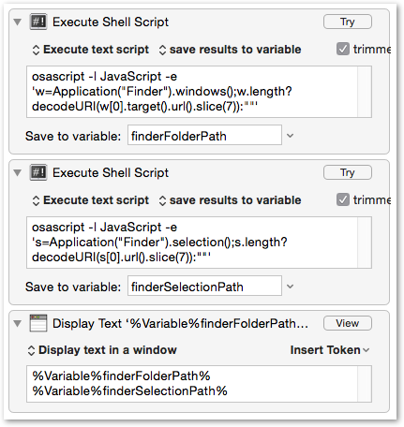Collapse the second Execute Shell Script action

[x=18, y=173]
